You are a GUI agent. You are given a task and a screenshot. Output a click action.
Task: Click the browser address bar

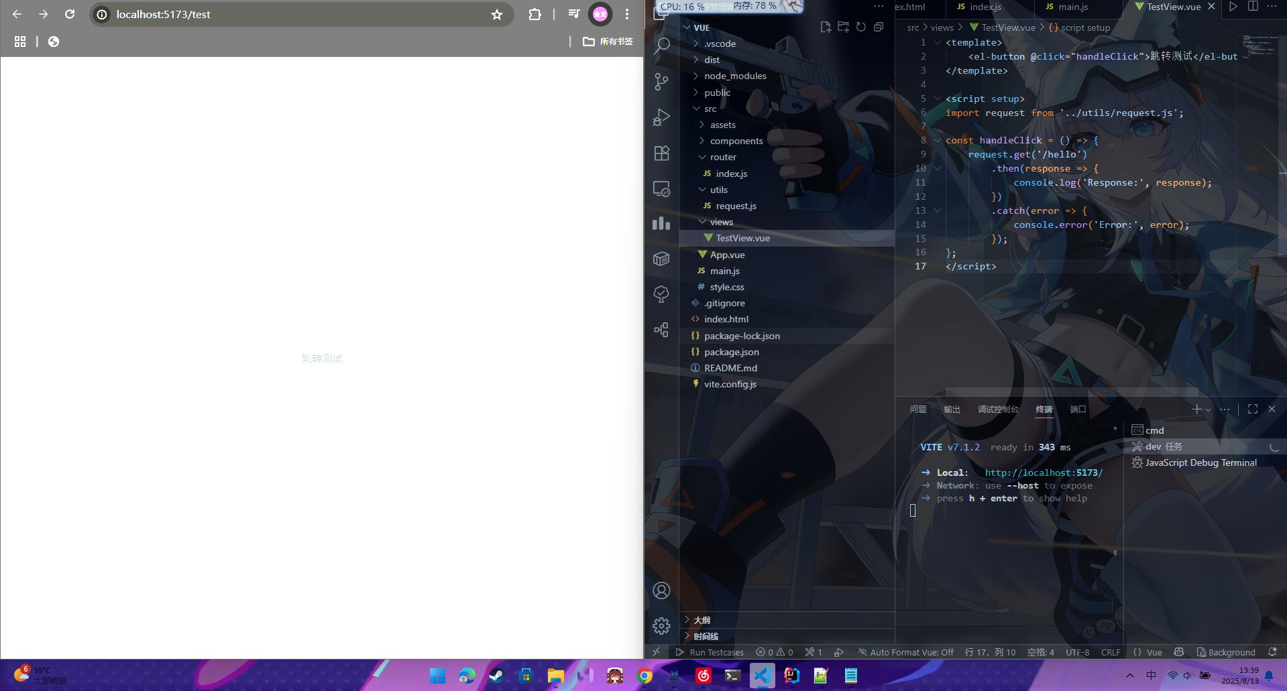[302, 14]
